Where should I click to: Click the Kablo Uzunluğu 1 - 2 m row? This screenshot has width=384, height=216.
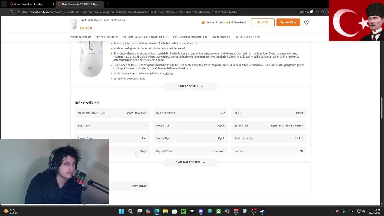(x=269, y=138)
